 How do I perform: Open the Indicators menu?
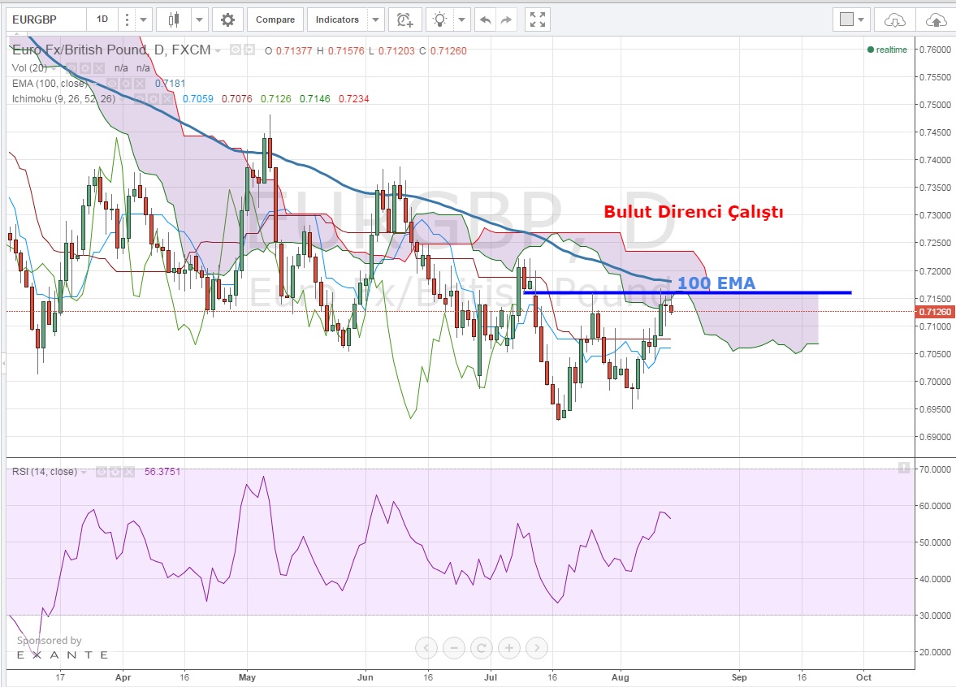point(337,19)
